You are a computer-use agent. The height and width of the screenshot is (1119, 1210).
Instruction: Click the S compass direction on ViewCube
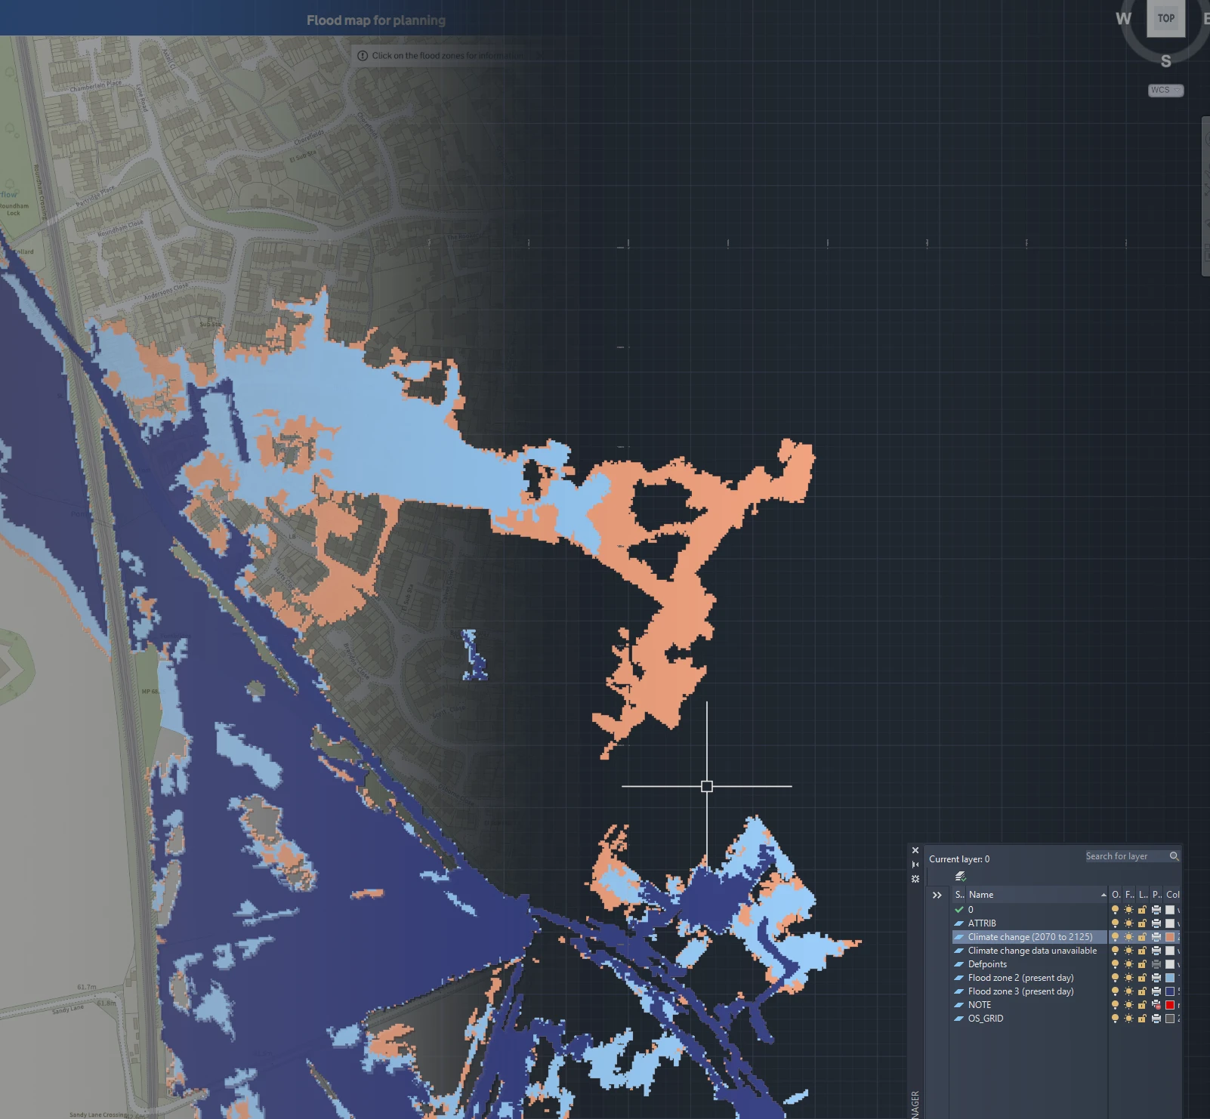tap(1165, 61)
